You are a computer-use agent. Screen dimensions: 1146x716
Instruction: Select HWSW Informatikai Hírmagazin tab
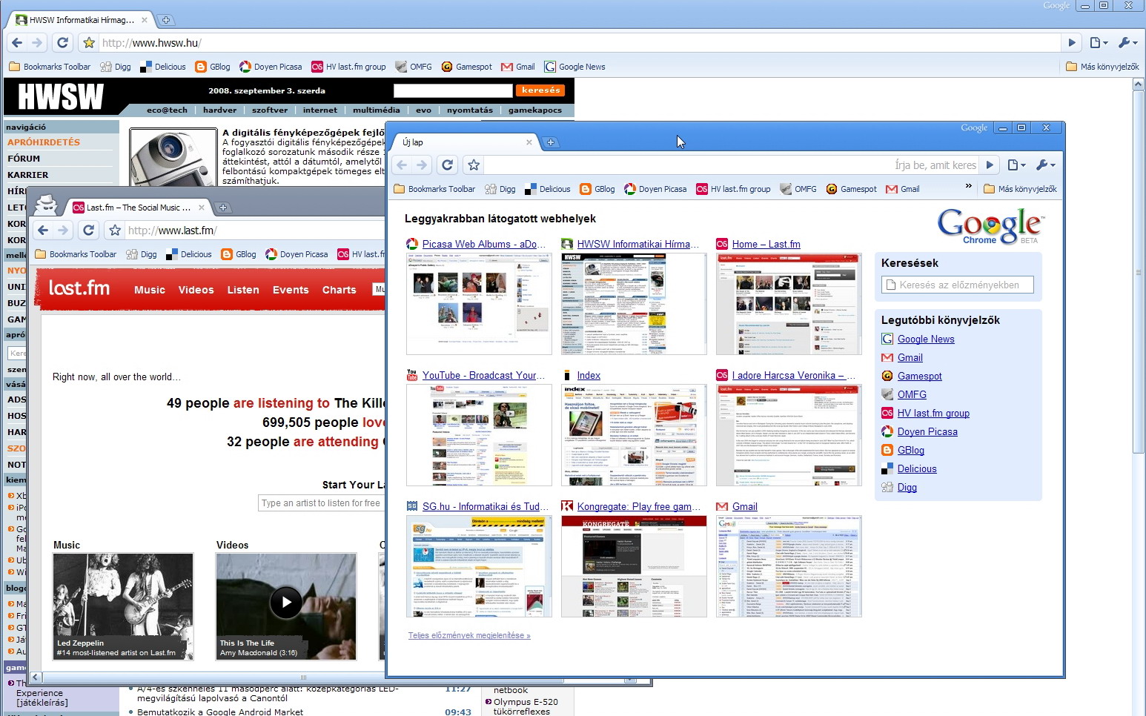[x=82, y=20]
